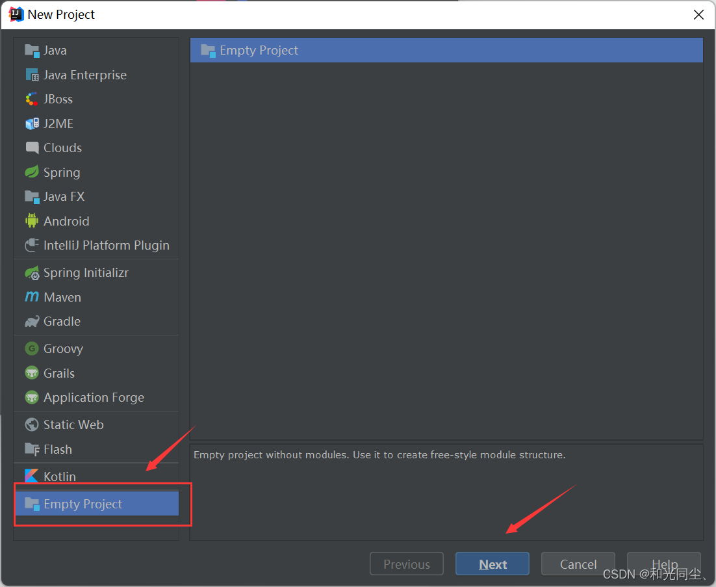Image resolution: width=716 pixels, height=587 pixels.
Task: Click the Maven m icon
Action: (x=32, y=297)
